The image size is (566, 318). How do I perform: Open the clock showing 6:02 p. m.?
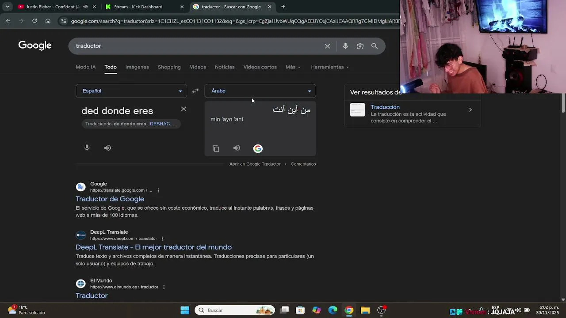pyautogui.click(x=547, y=310)
